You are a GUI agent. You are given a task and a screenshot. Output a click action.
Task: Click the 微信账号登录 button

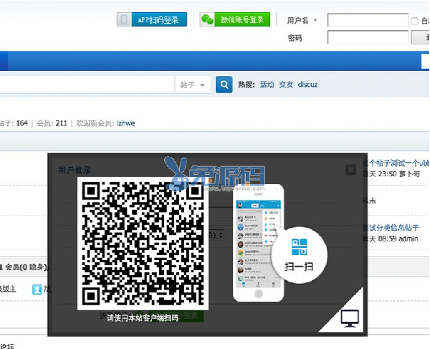tap(235, 19)
